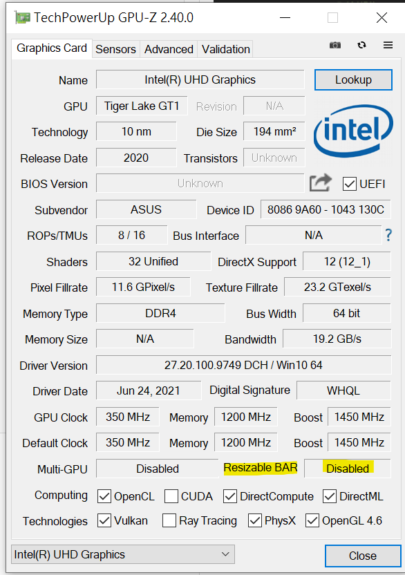Click the Device ID value field
Viewport: 405px width, 575px height.
[326, 209]
